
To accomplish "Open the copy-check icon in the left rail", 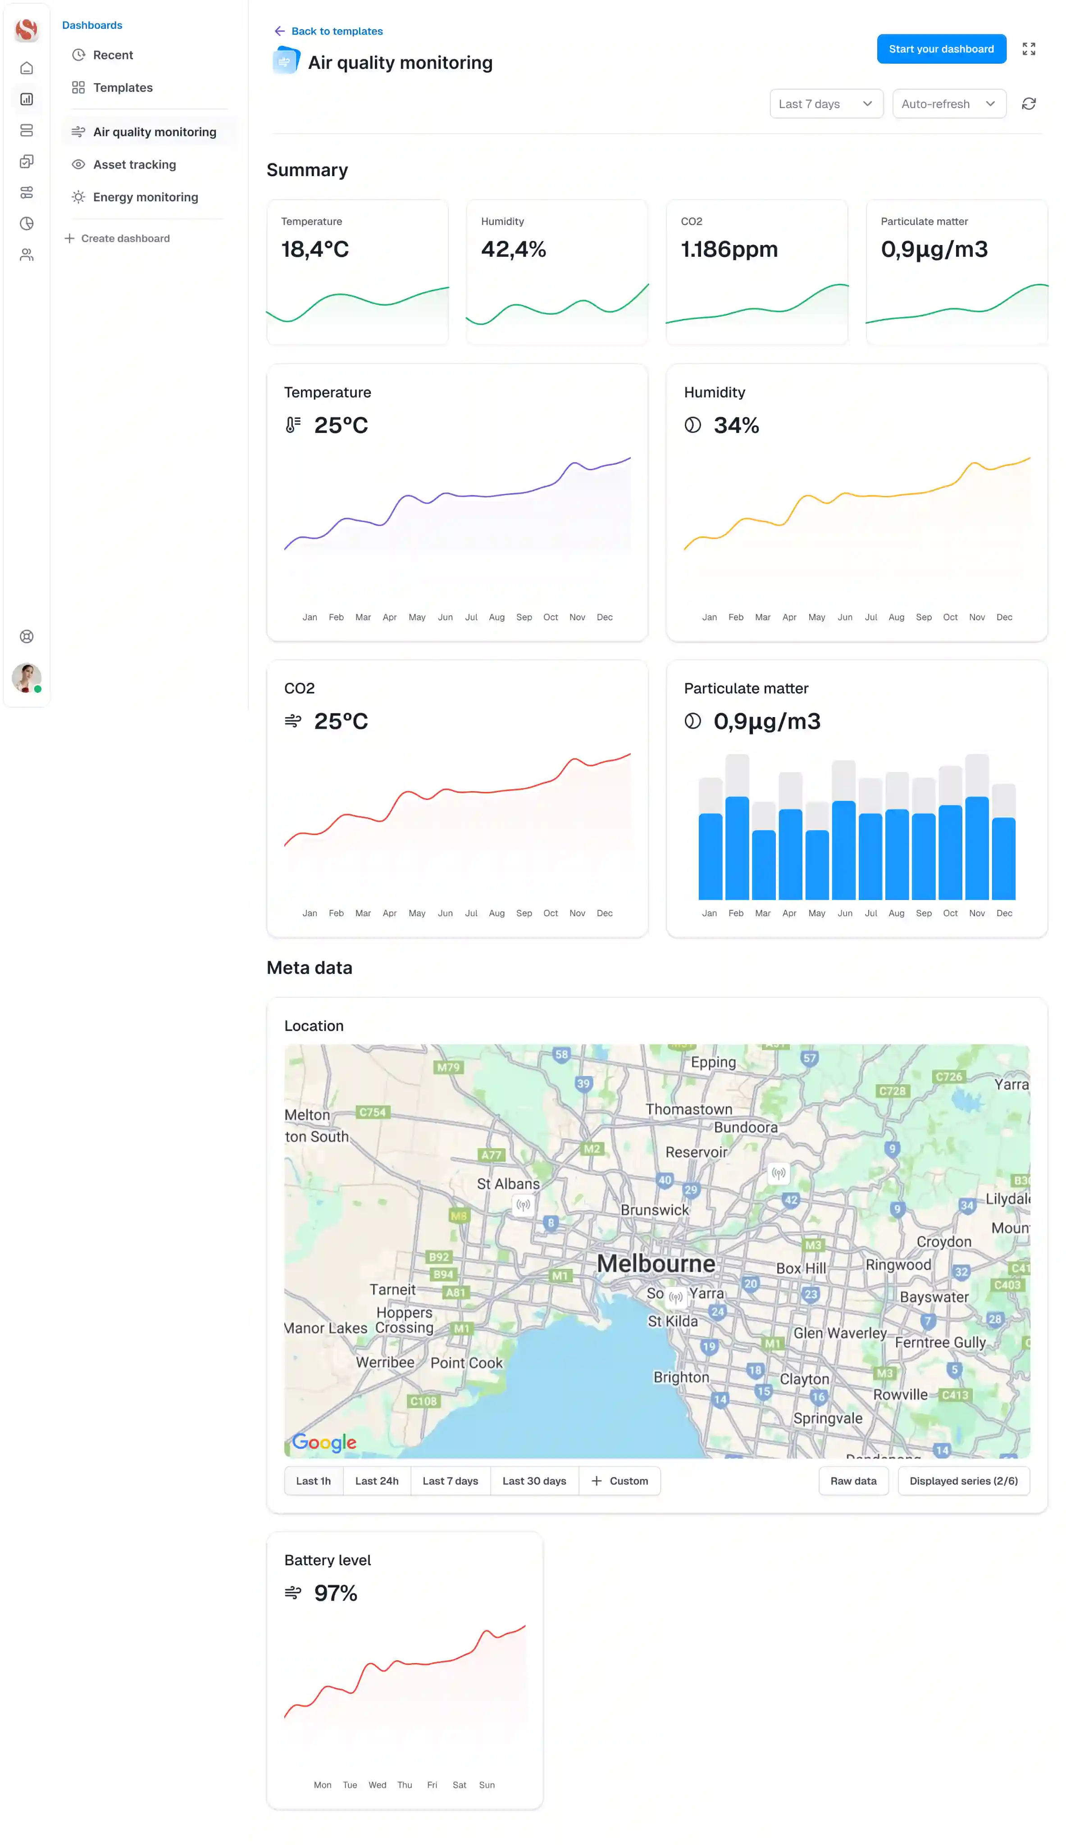I will click(x=26, y=161).
